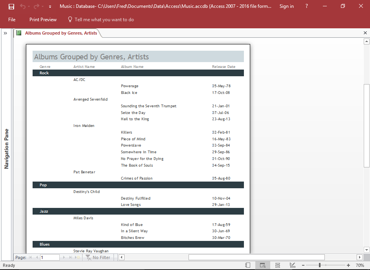Toggle the No Filter button

tap(98, 257)
